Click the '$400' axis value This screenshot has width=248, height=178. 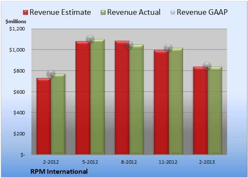19,113
